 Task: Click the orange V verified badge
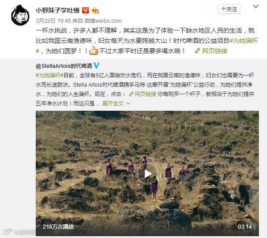click(x=85, y=10)
